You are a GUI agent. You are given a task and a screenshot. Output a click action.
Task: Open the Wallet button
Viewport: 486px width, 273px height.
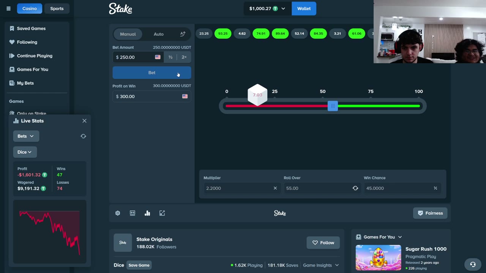(304, 8)
